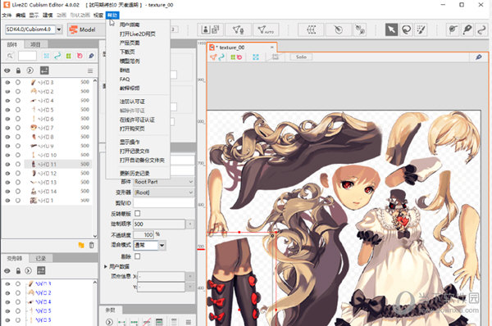Viewport: 492px width, 326px height.
Task: Click the parts list scrollbar down arrow
Action: point(95,236)
